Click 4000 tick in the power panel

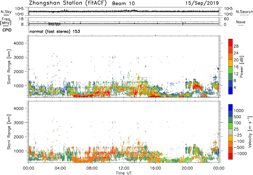pos(19,43)
